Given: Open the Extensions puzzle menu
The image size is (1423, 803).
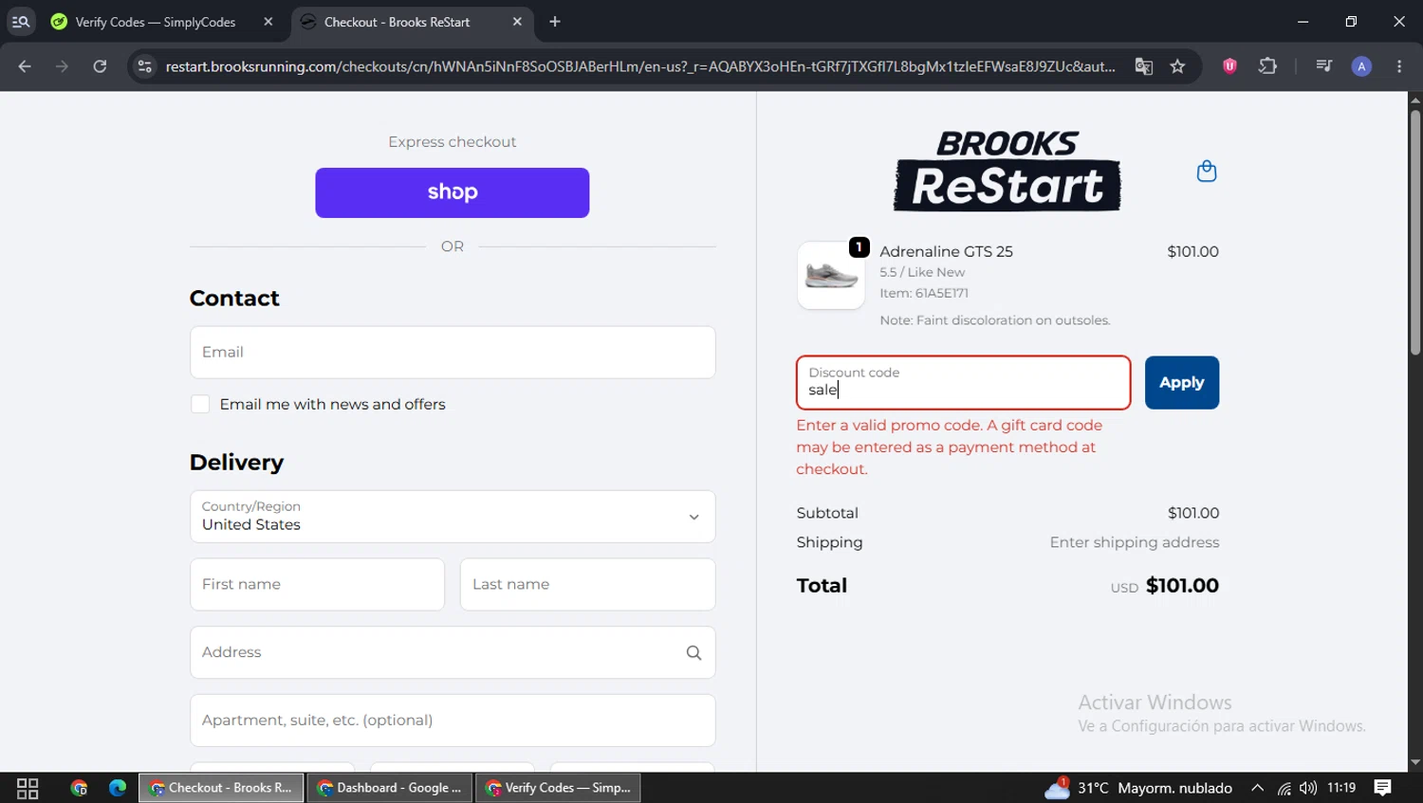Looking at the screenshot, I should 1267,66.
